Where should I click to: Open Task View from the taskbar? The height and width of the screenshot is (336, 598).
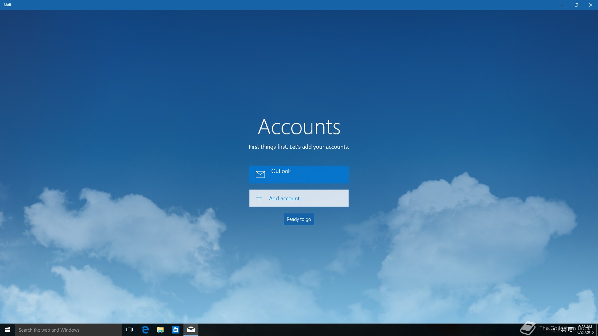pyautogui.click(x=130, y=330)
